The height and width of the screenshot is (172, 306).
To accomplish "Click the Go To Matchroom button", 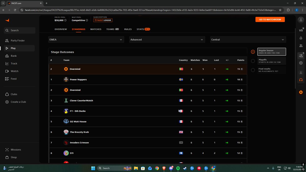I will (270, 19).
